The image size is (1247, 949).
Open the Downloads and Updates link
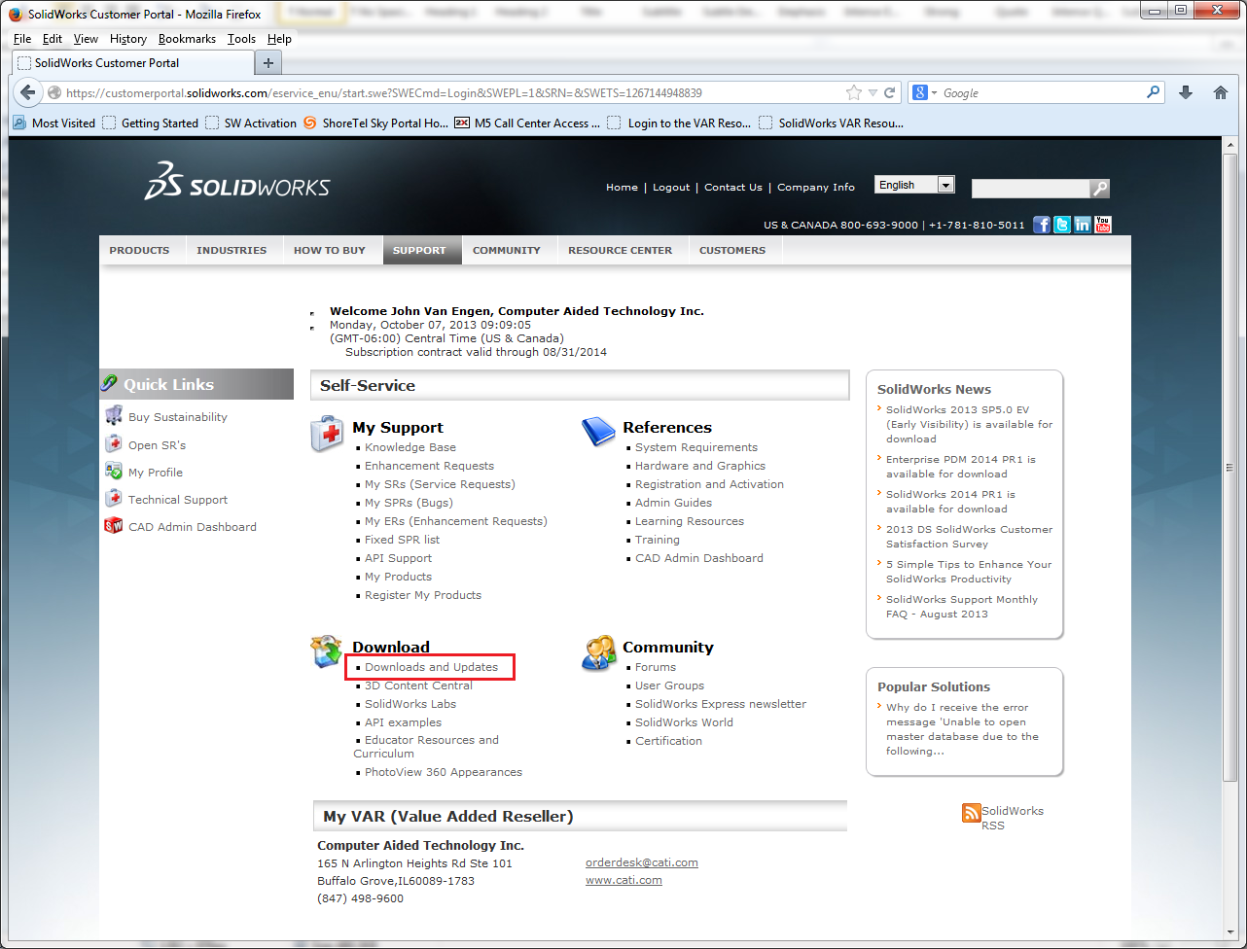(431, 667)
